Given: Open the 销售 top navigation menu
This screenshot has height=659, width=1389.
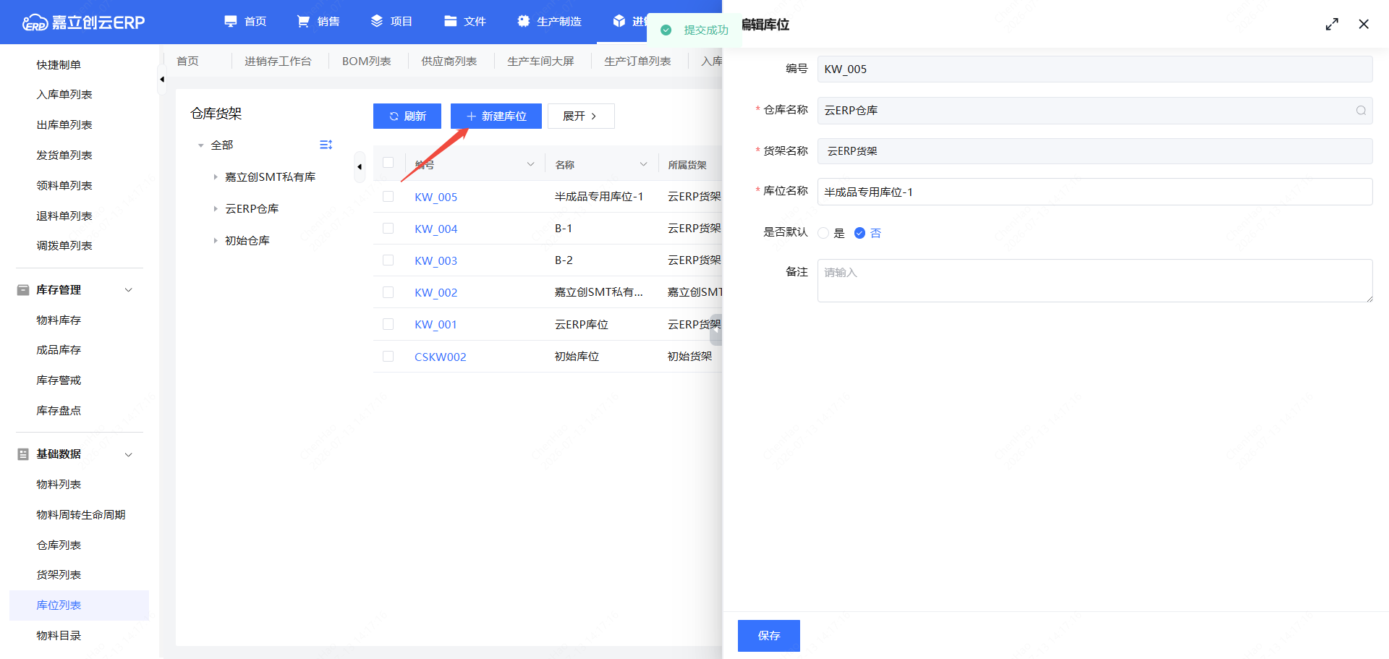Looking at the screenshot, I should pos(318,22).
